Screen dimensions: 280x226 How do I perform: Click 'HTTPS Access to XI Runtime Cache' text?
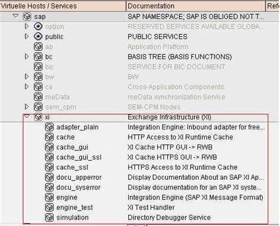tap(183, 167)
